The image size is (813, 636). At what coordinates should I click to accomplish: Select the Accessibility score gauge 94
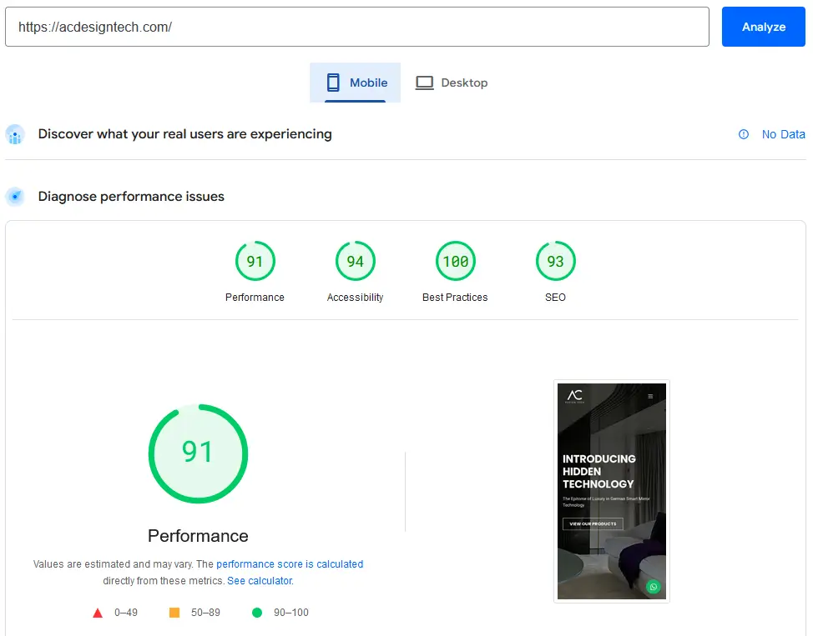(355, 262)
